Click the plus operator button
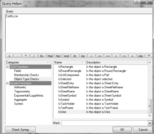The image size is (154, 134). coord(9,56)
